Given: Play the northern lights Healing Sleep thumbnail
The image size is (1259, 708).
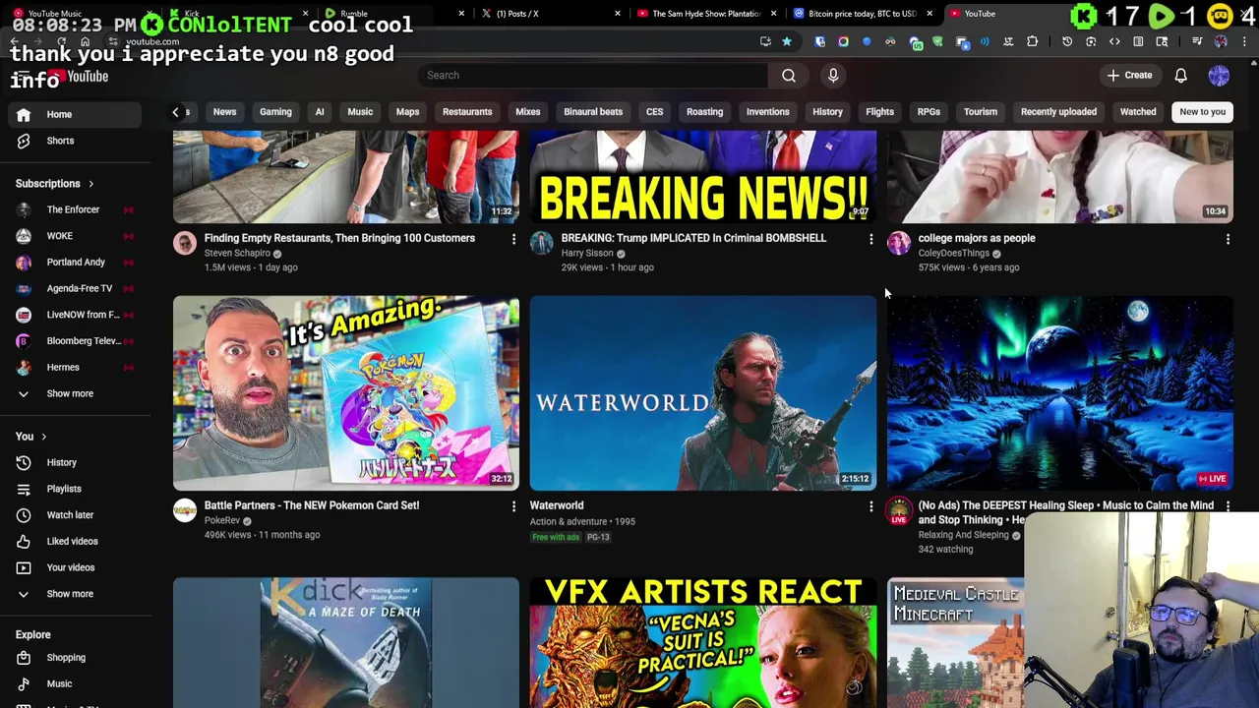Looking at the screenshot, I should coord(1060,393).
